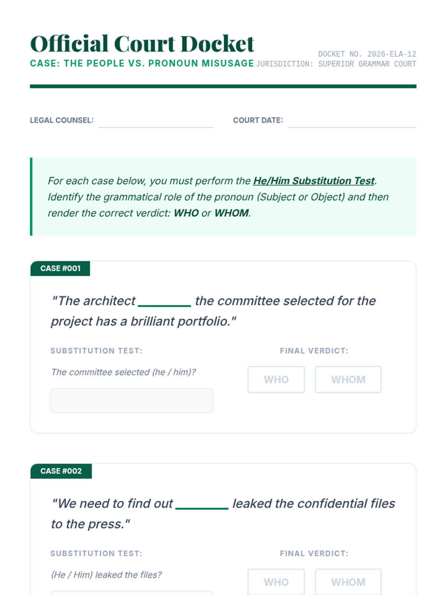446x595 pixels.
Task: Select WHO verdict for Case #001
Action: click(x=276, y=379)
